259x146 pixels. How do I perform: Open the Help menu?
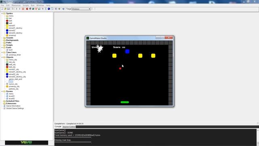point(48,5)
